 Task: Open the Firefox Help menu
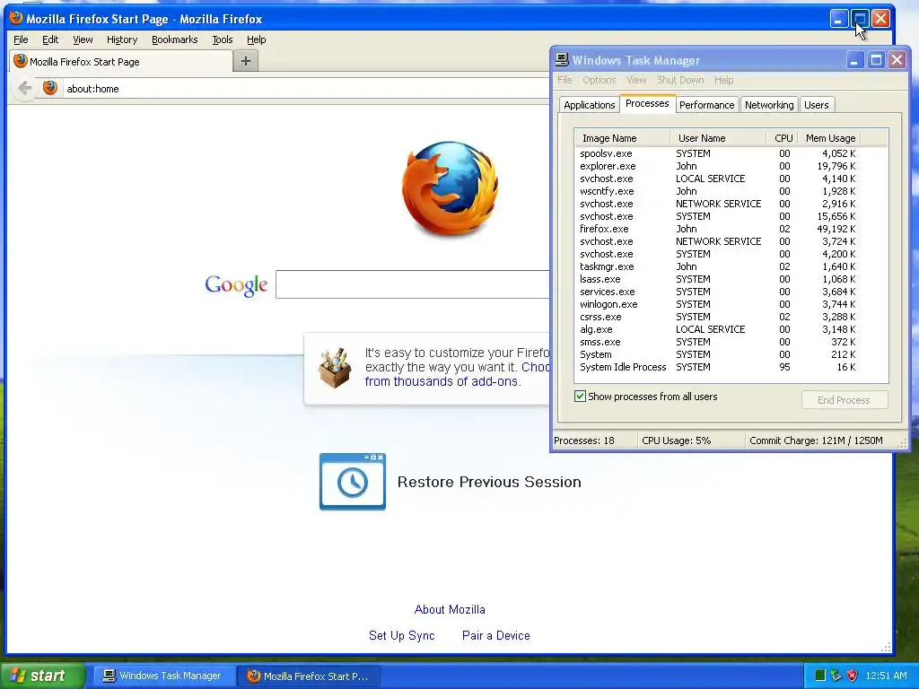click(x=256, y=39)
